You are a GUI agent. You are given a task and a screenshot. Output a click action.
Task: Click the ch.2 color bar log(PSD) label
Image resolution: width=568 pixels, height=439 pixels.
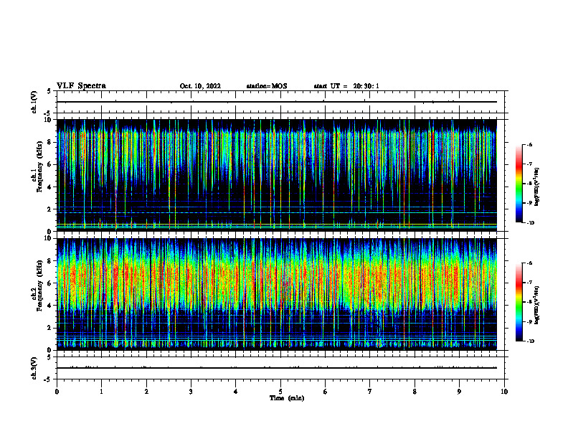pos(537,305)
